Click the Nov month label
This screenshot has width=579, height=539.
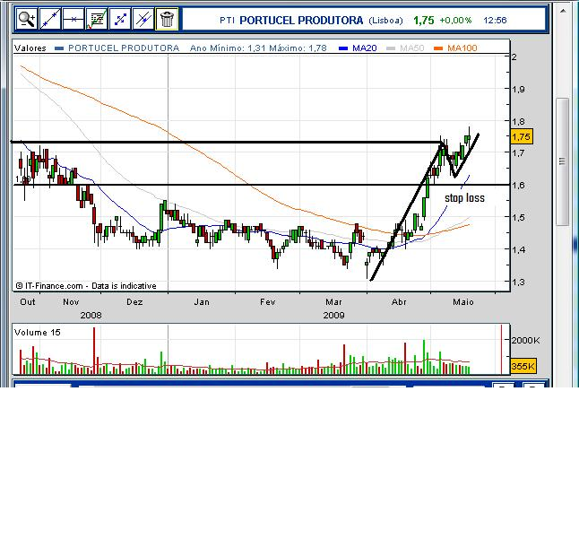point(71,302)
